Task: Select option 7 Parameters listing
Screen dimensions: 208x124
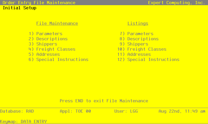Action: [136, 34]
